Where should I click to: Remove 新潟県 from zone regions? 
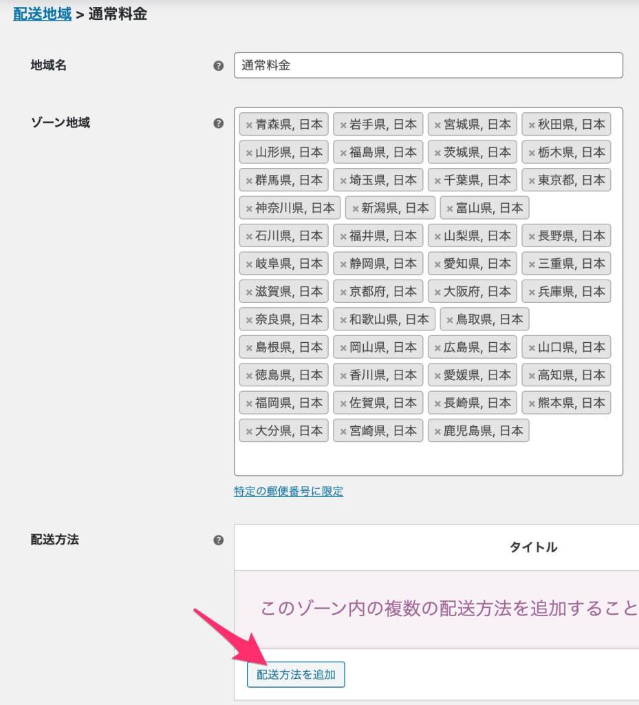click(x=355, y=209)
